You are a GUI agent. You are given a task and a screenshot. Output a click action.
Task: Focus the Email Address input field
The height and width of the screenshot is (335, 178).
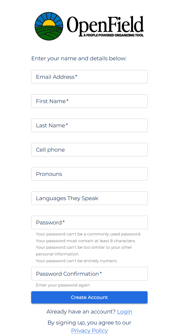[89, 77]
